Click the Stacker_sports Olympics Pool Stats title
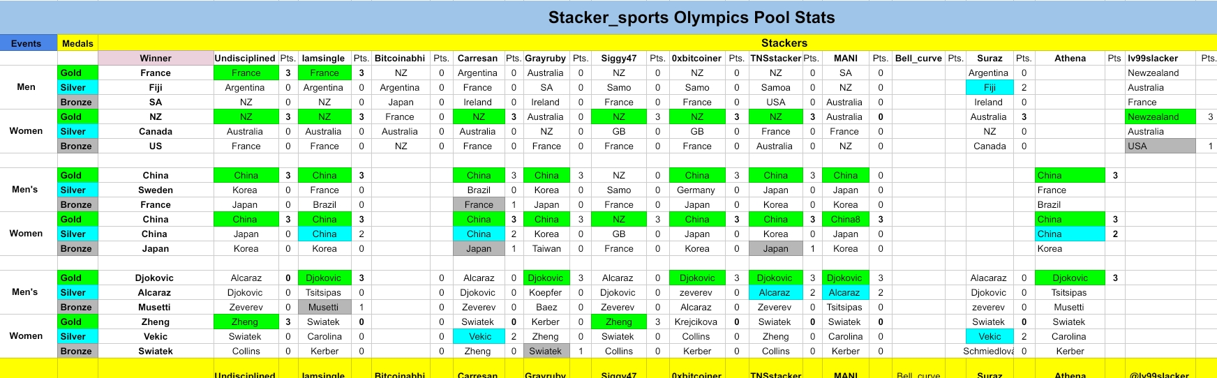 click(x=691, y=17)
